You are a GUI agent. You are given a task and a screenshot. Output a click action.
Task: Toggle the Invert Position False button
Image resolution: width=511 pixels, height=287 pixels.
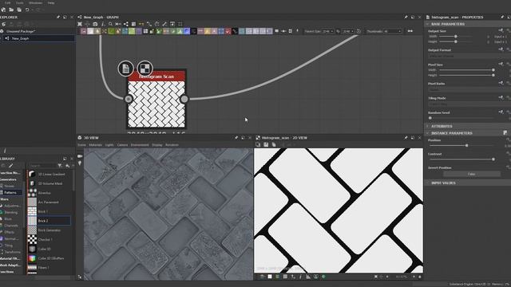tap(472, 174)
